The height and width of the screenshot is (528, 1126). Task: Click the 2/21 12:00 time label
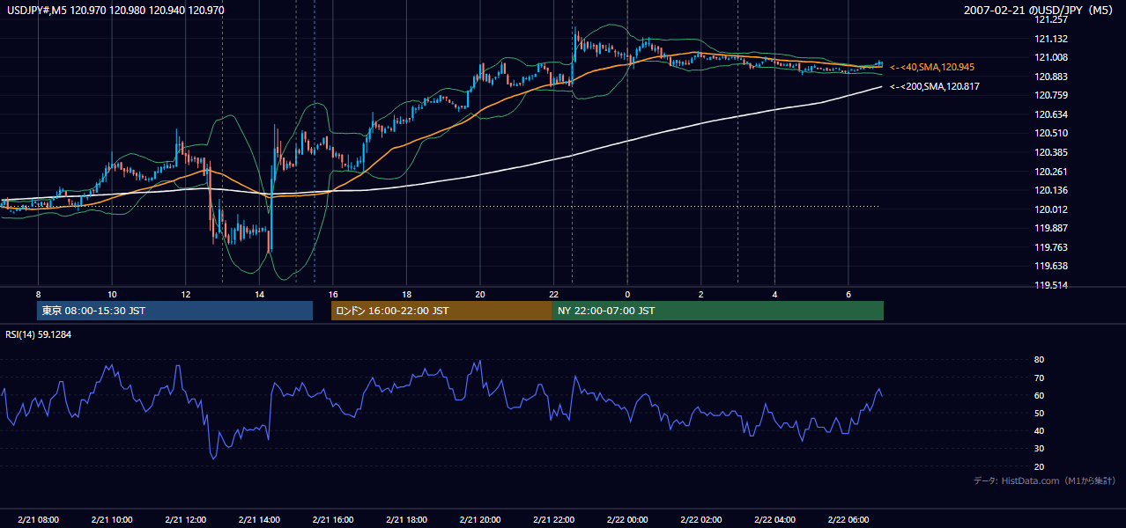coord(185,520)
